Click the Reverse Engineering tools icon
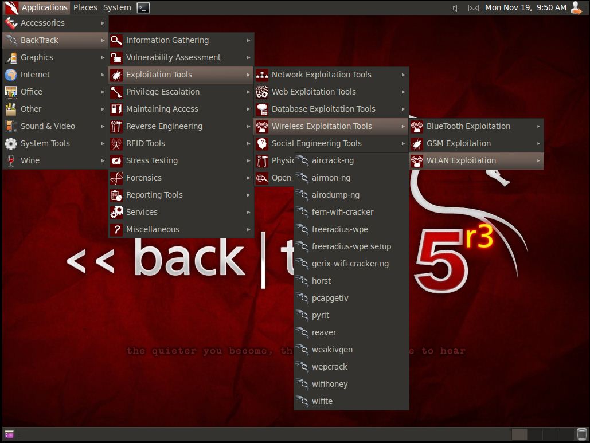590x443 pixels. click(x=116, y=126)
